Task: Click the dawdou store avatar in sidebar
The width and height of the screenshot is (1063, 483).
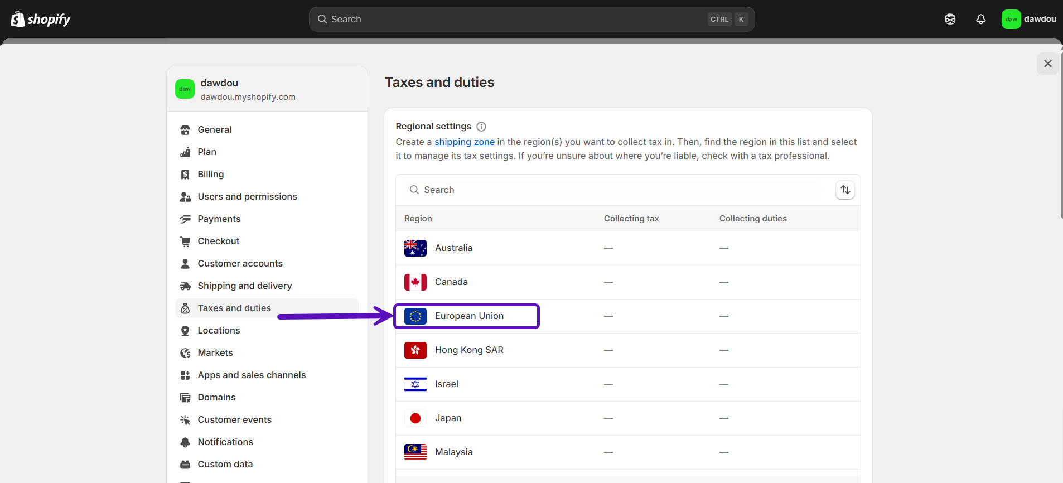Action: pos(185,89)
